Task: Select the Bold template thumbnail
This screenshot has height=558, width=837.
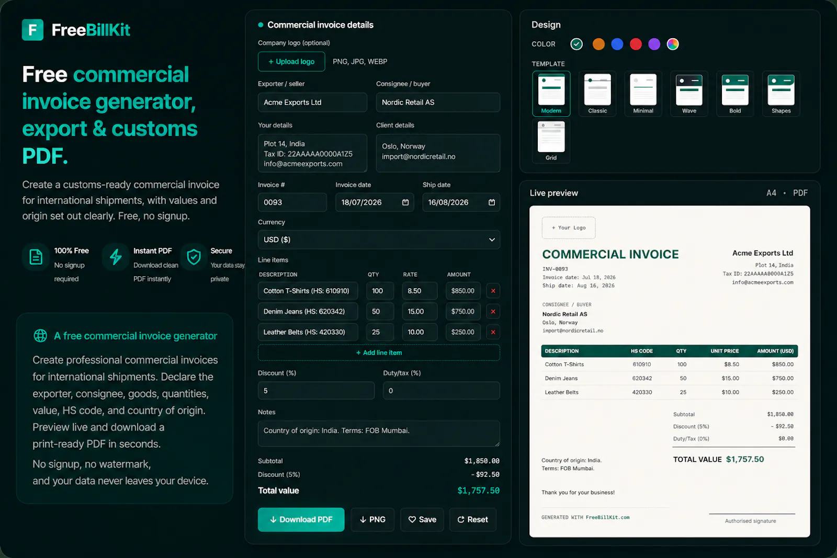Action: point(735,94)
